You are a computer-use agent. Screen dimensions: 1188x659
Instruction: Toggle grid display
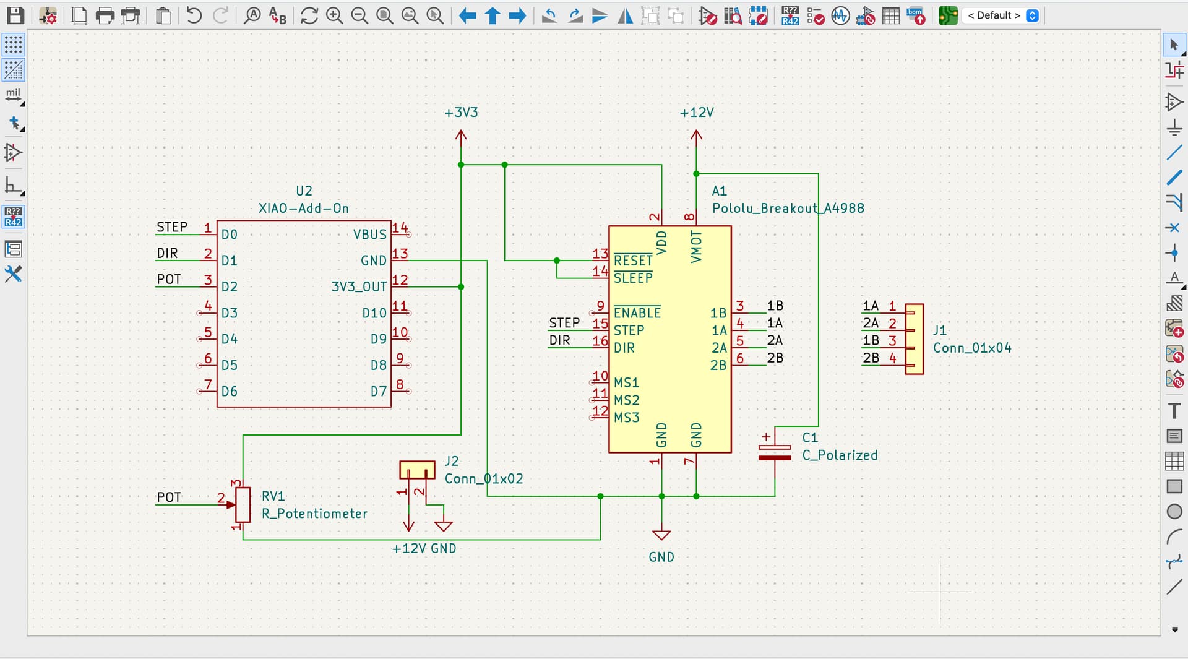(x=14, y=45)
